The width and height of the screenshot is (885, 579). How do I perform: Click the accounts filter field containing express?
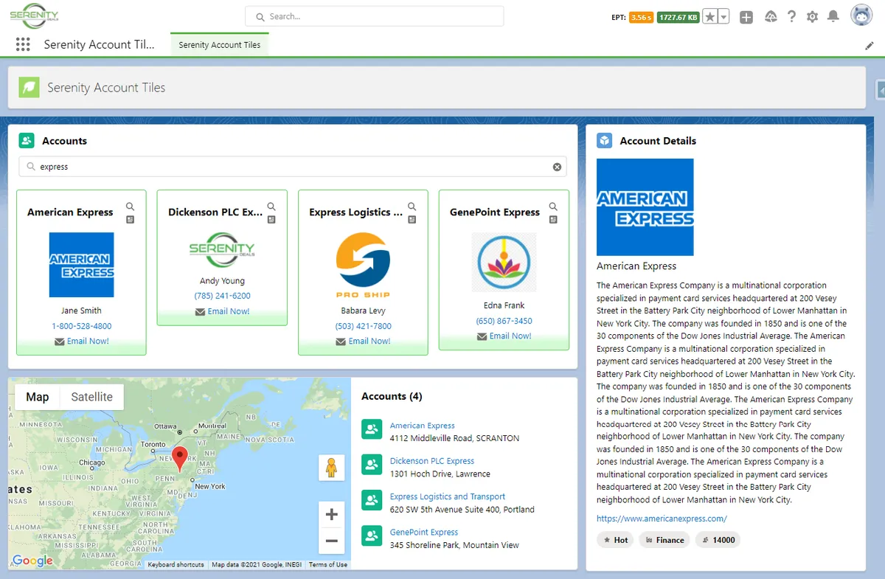[x=293, y=167]
